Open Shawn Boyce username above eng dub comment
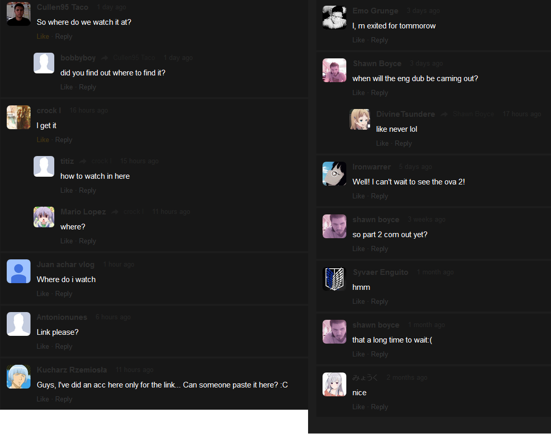This screenshot has height=434, width=551. tap(377, 64)
